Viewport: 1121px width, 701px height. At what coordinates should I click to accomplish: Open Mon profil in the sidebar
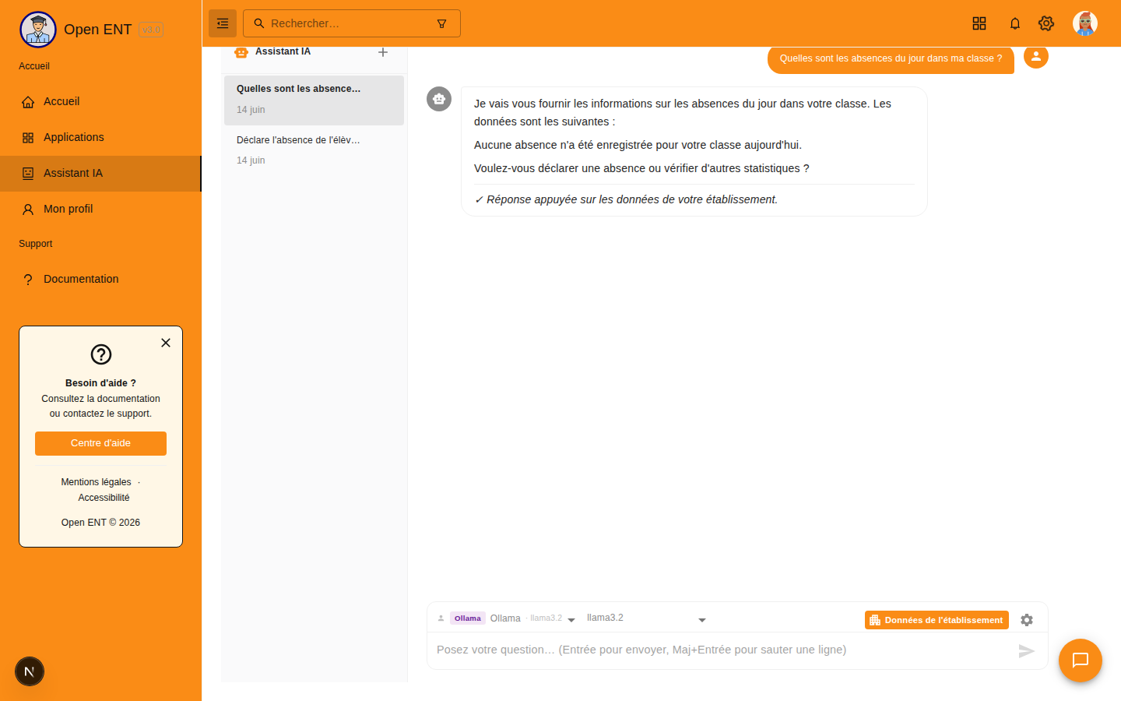(x=100, y=209)
